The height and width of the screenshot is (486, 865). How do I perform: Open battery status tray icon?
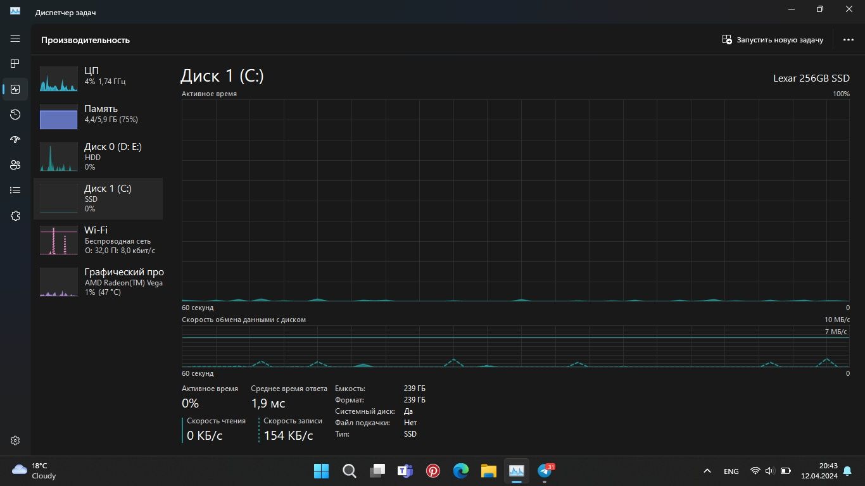click(785, 471)
